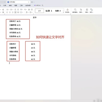The image size is (102, 102).
Task: Insert a bulleted list
Action: tap(7, 9)
